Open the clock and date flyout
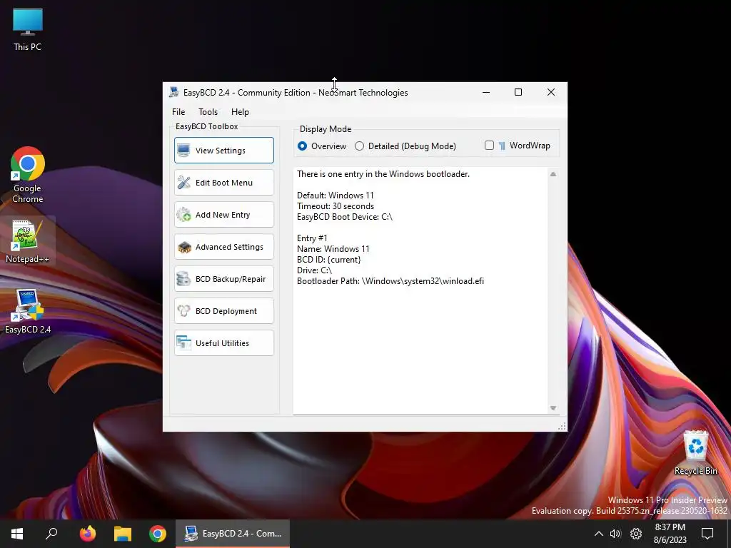The width and height of the screenshot is (731, 548). click(670, 534)
